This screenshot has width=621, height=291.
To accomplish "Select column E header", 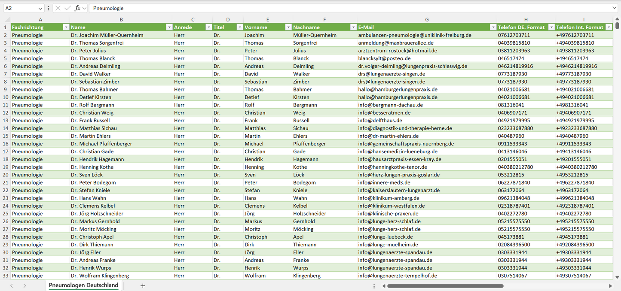I will tap(268, 19).
